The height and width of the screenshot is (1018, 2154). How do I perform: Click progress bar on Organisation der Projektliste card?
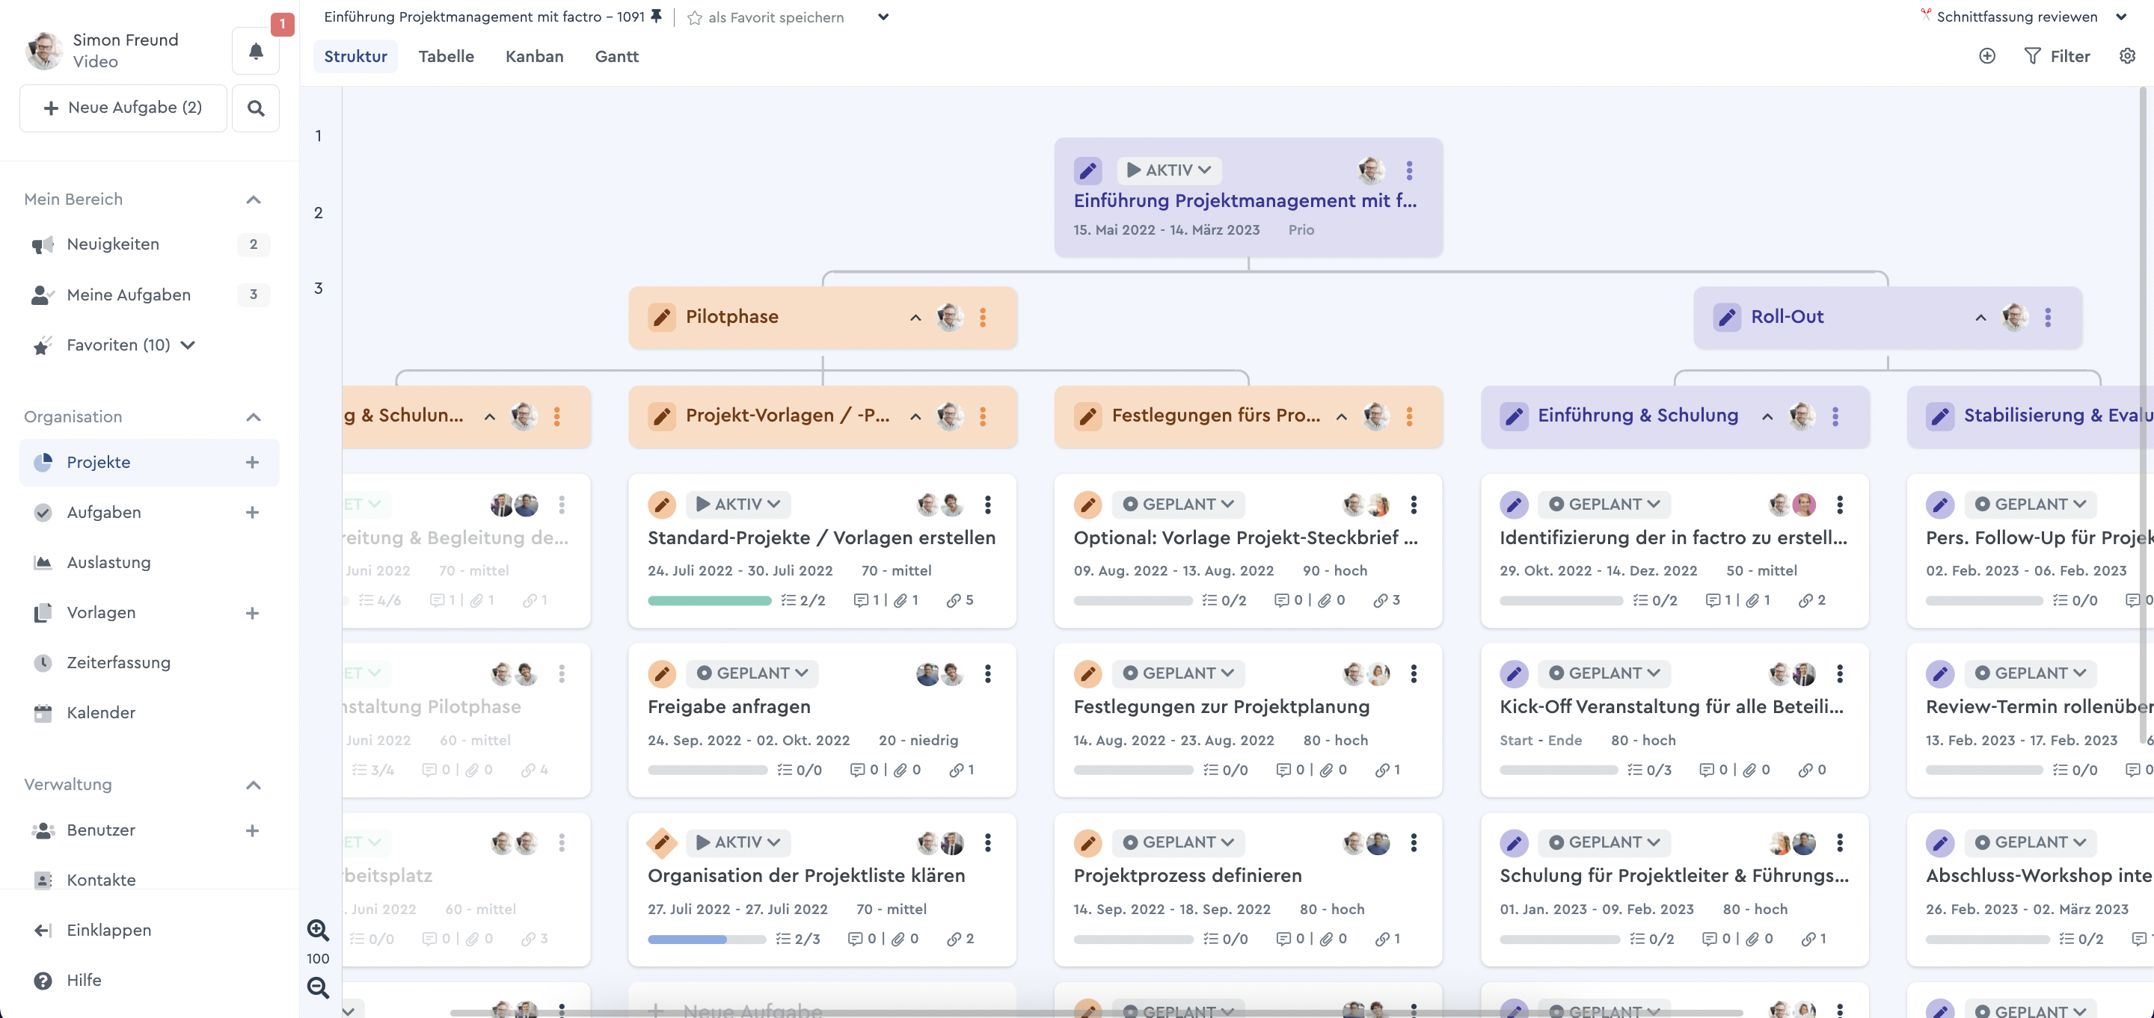(707, 939)
